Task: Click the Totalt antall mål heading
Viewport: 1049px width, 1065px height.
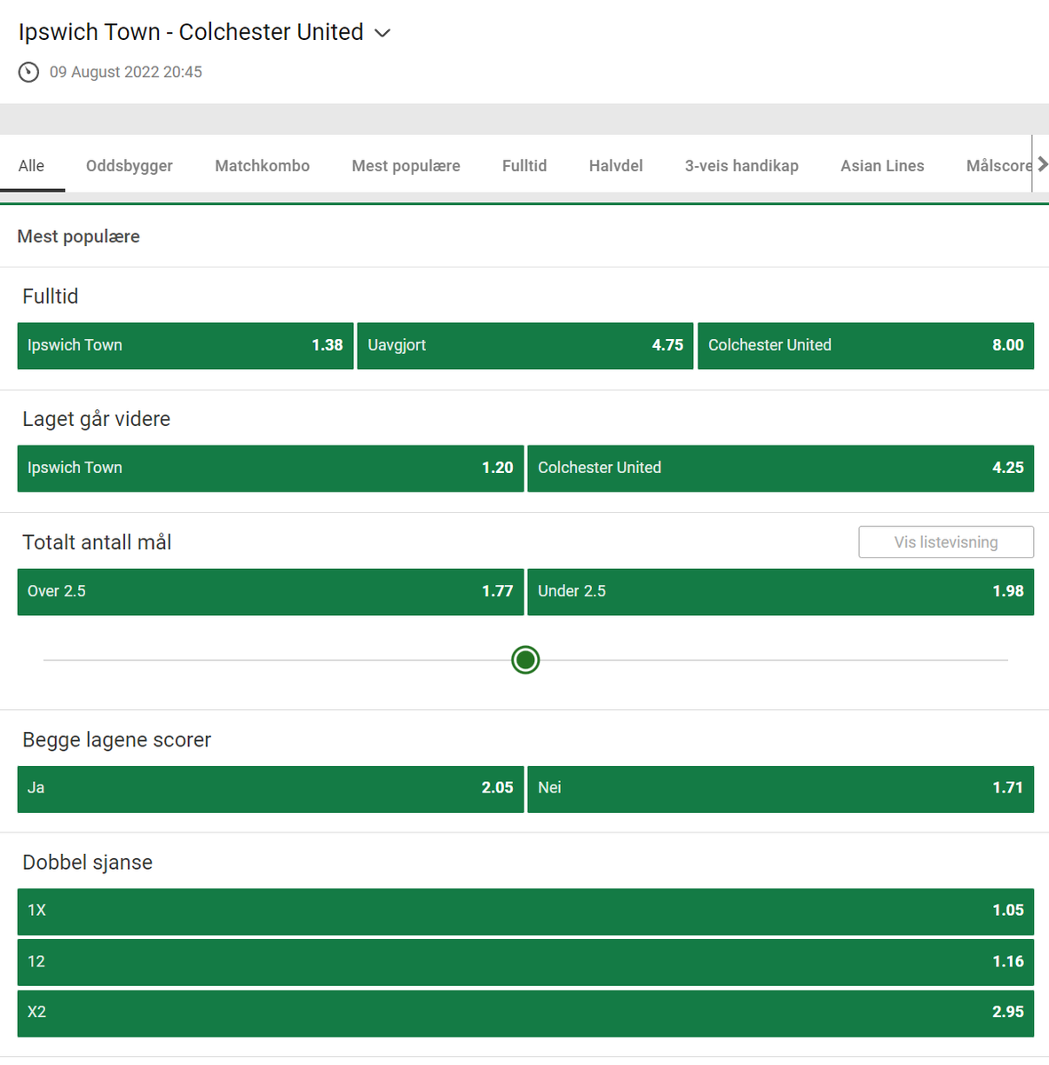Action: click(97, 542)
